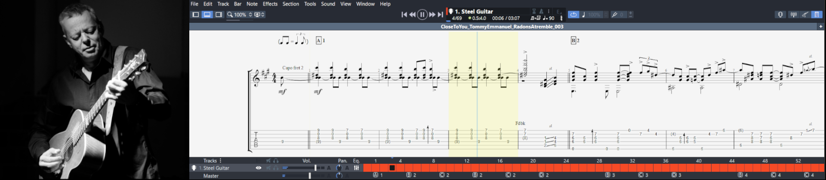Open metronome options three-dot menu
The width and height of the screenshot is (826, 180).
549,12
